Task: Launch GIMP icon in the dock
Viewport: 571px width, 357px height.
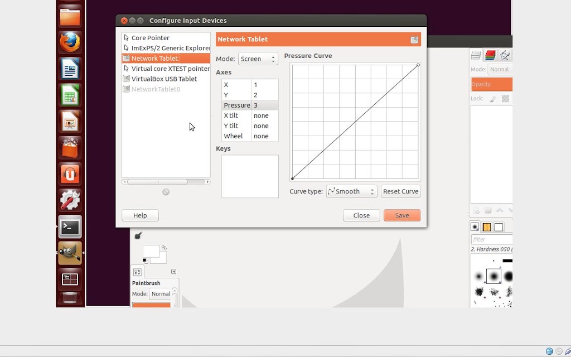Action: pos(70,253)
